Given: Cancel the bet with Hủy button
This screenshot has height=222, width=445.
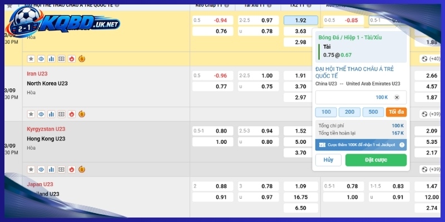Looking at the screenshot, I should click(328, 160).
